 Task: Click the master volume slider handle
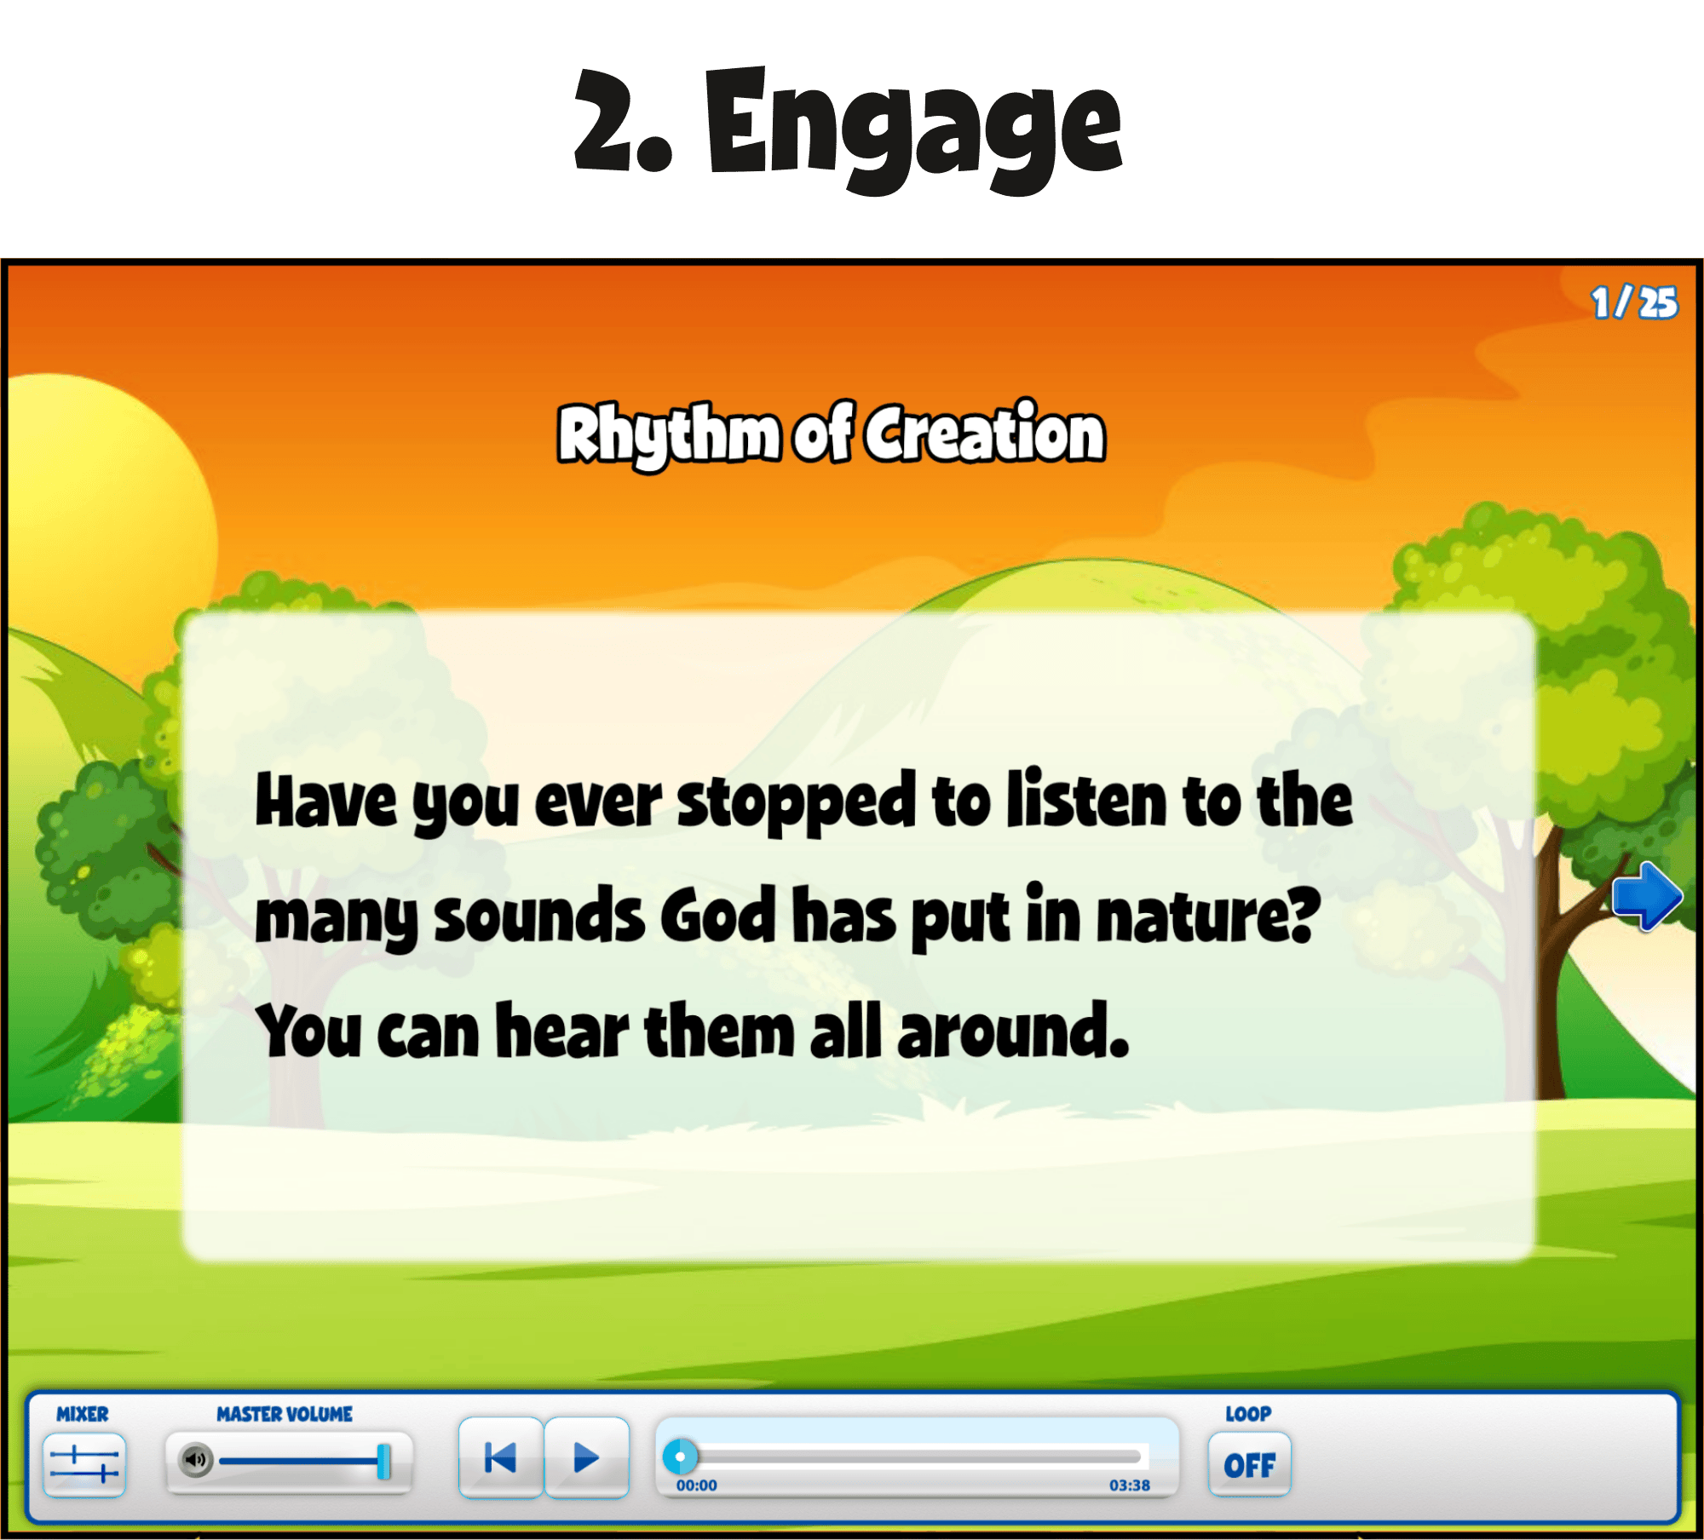[x=383, y=1461]
